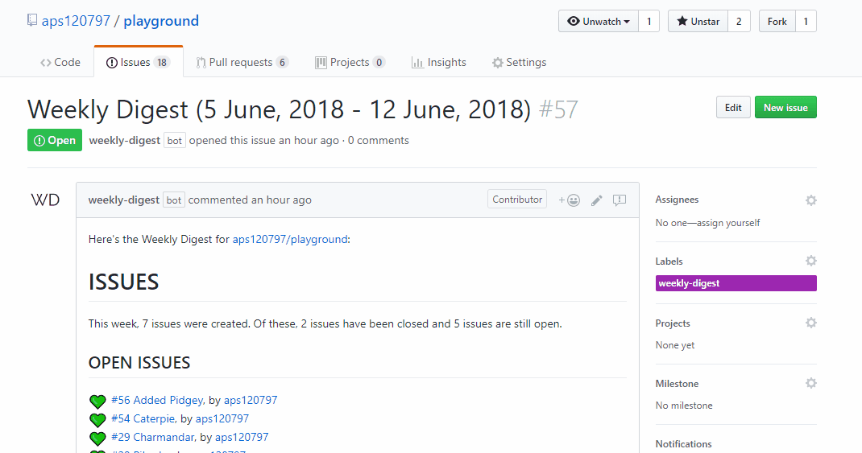
Task: Open the Labels gear settings
Action: 810,262
